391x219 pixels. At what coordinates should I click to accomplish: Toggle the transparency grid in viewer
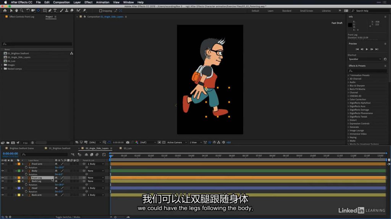click(x=164, y=143)
